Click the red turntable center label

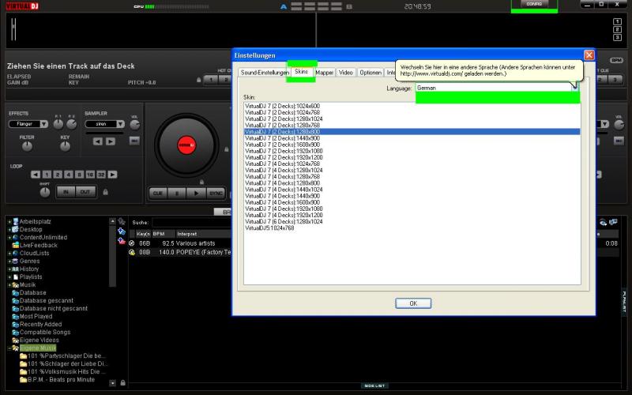[186, 145]
